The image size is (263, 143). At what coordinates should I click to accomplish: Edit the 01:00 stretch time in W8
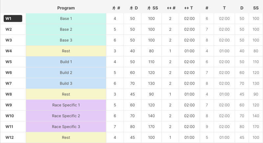(190, 94)
